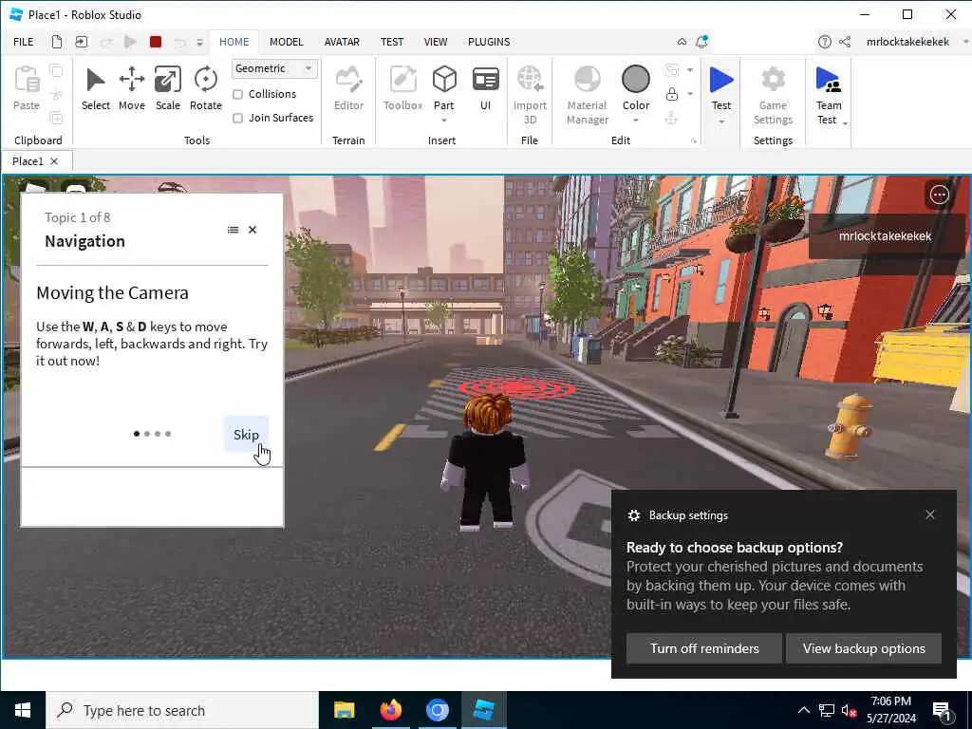Click the group icon above the lock
972x729 pixels.
pos(671,70)
